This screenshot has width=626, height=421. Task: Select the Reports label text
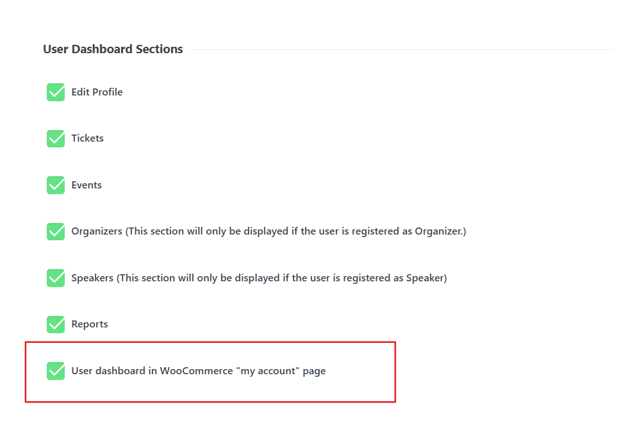pos(90,324)
